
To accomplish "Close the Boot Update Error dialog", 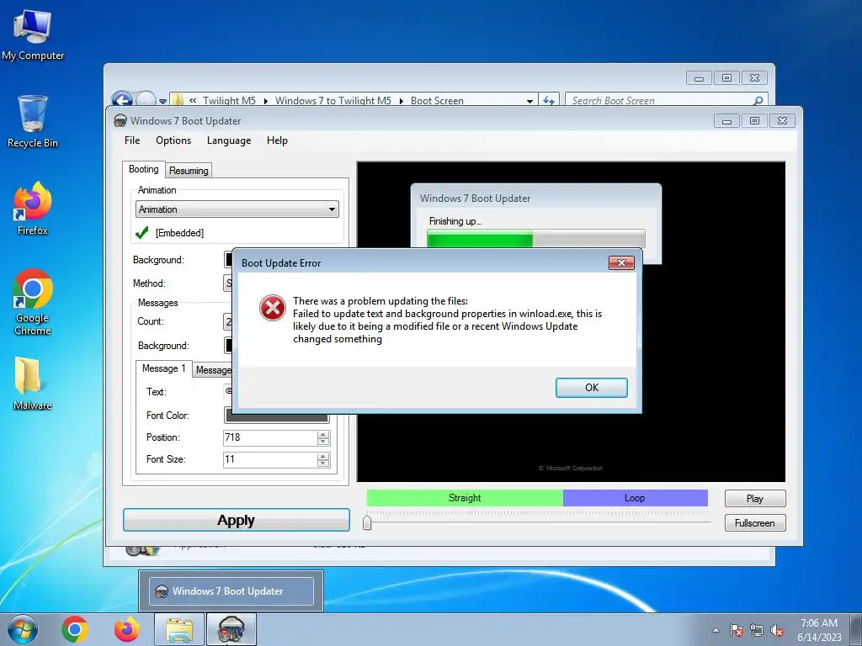I will tap(621, 262).
